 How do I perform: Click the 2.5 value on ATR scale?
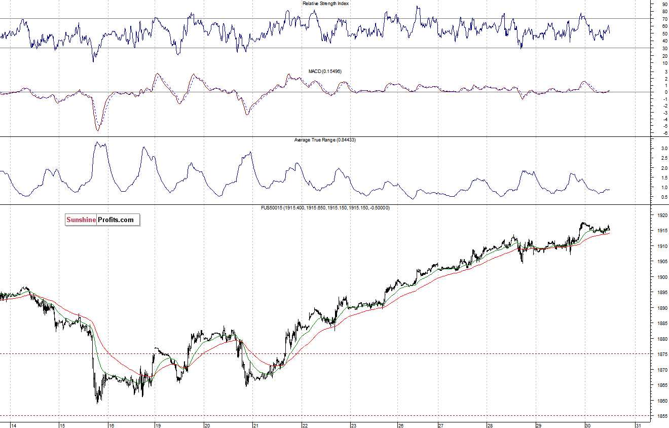[x=663, y=158]
